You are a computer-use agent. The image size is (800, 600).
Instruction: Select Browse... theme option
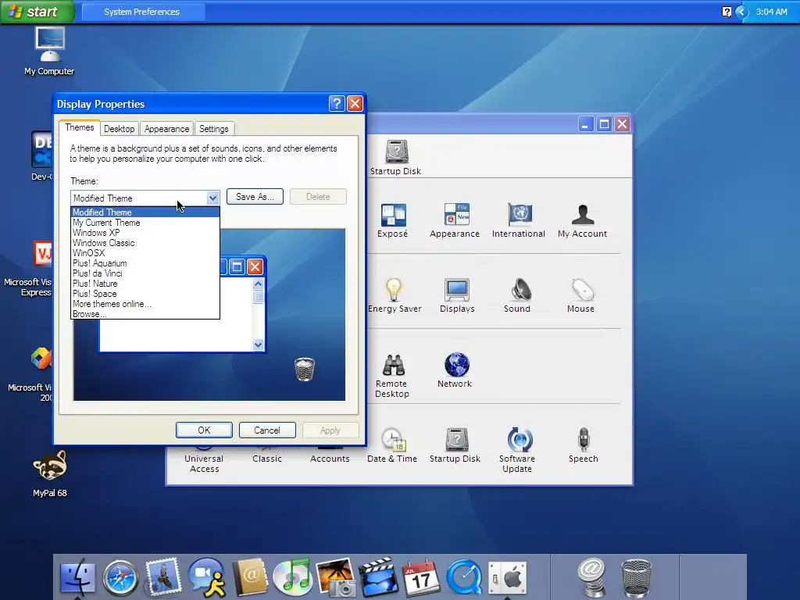click(145, 314)
